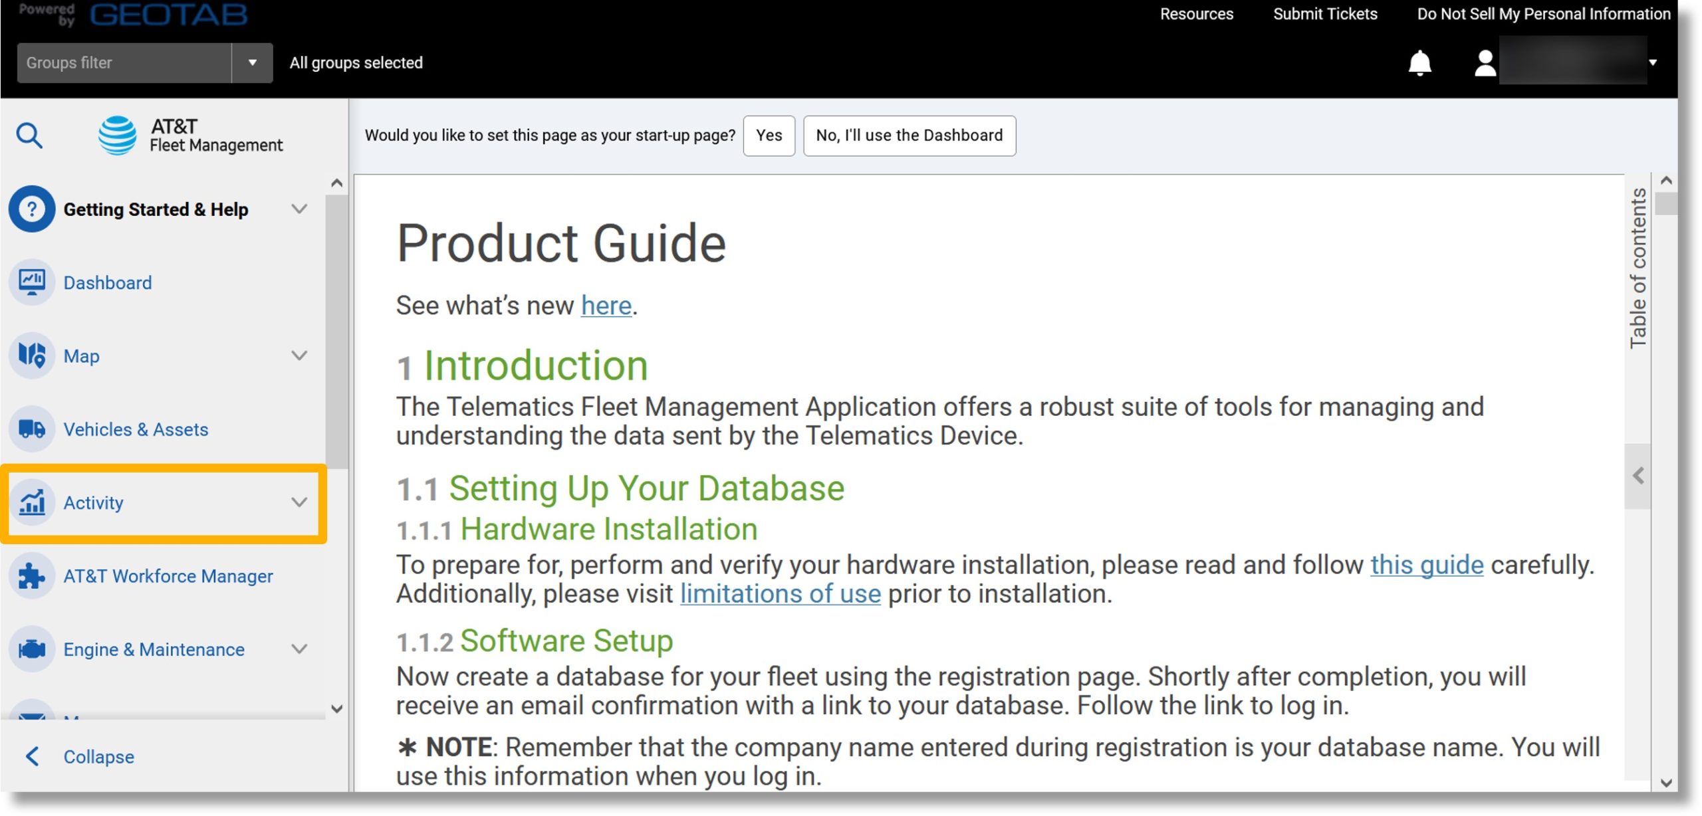Click No I'll use the Dashboard button
Image resolution: width=1702 pixels, height=816 pixels.
[x=910, y=134]
